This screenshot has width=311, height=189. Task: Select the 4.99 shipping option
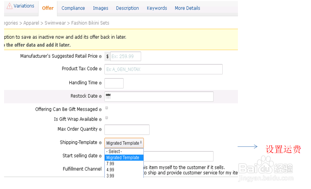point(110,170)
